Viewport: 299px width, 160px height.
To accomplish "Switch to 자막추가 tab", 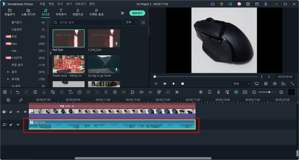I will (61, 12).
